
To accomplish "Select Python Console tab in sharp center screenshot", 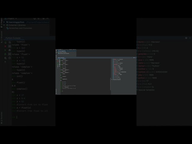I will pyautogui.click(x=61, y=58).
